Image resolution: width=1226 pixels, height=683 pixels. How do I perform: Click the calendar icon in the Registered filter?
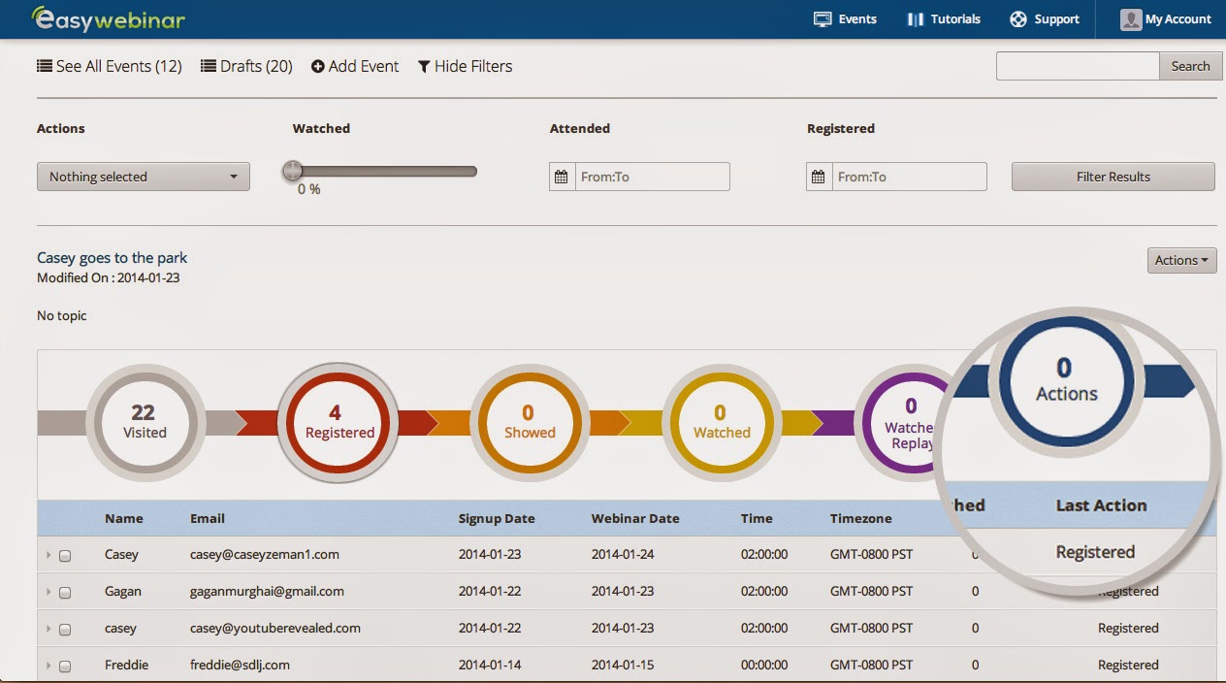click(x=819, y=177)
